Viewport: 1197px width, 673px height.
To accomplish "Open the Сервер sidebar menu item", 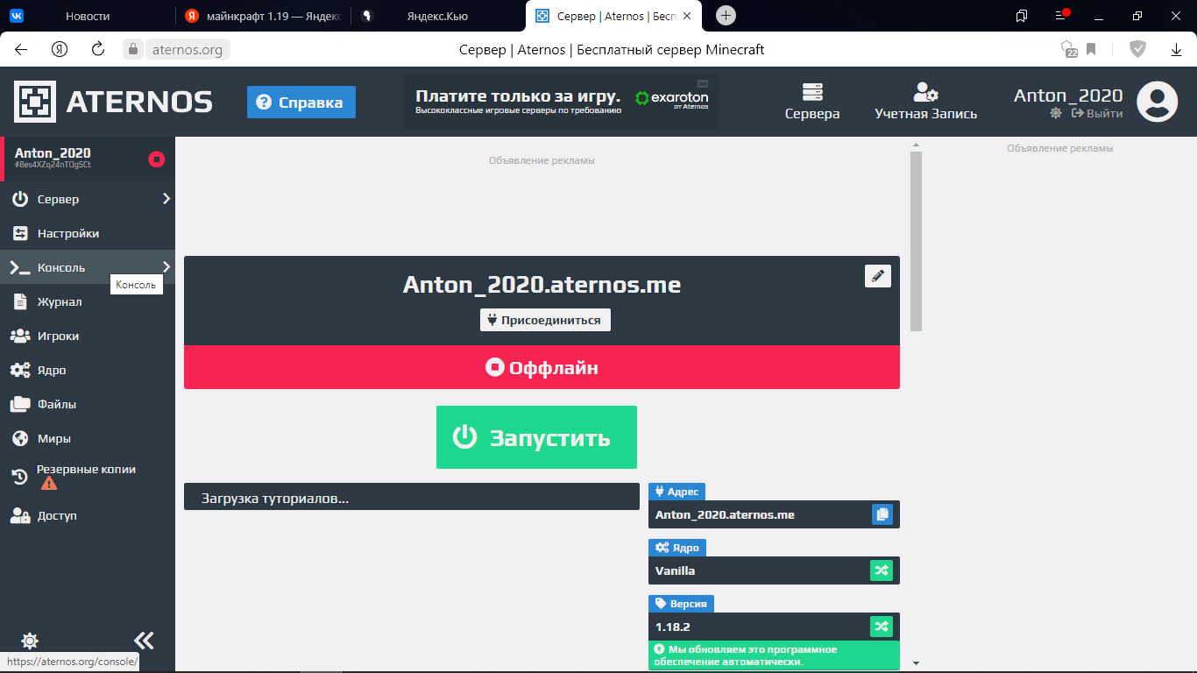I will 88,199.
